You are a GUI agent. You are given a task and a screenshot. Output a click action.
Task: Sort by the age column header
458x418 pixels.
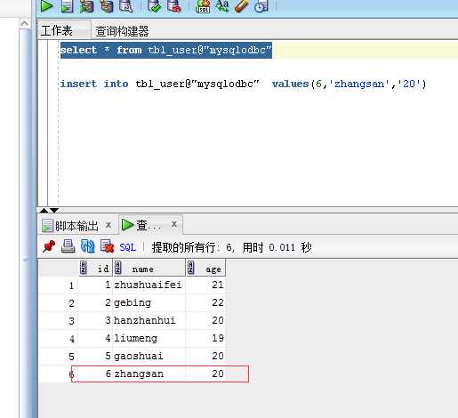coord(205,269)
